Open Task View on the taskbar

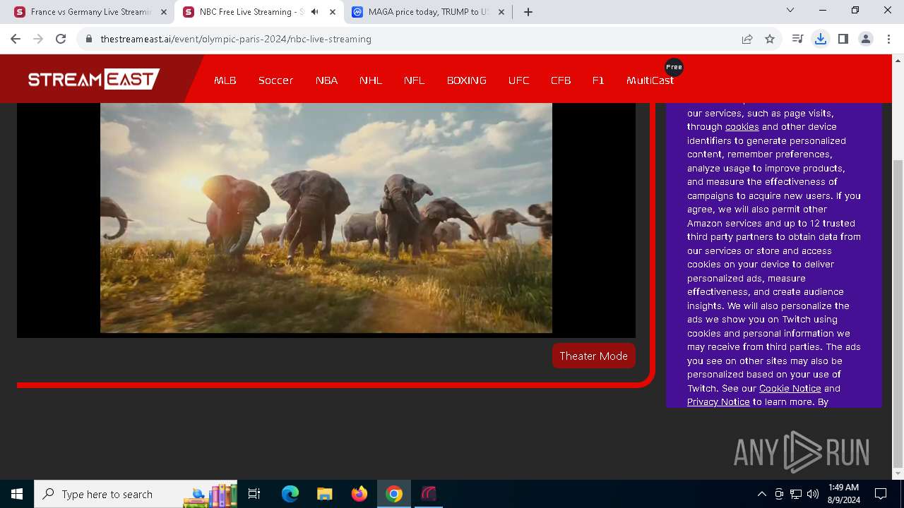254,494
